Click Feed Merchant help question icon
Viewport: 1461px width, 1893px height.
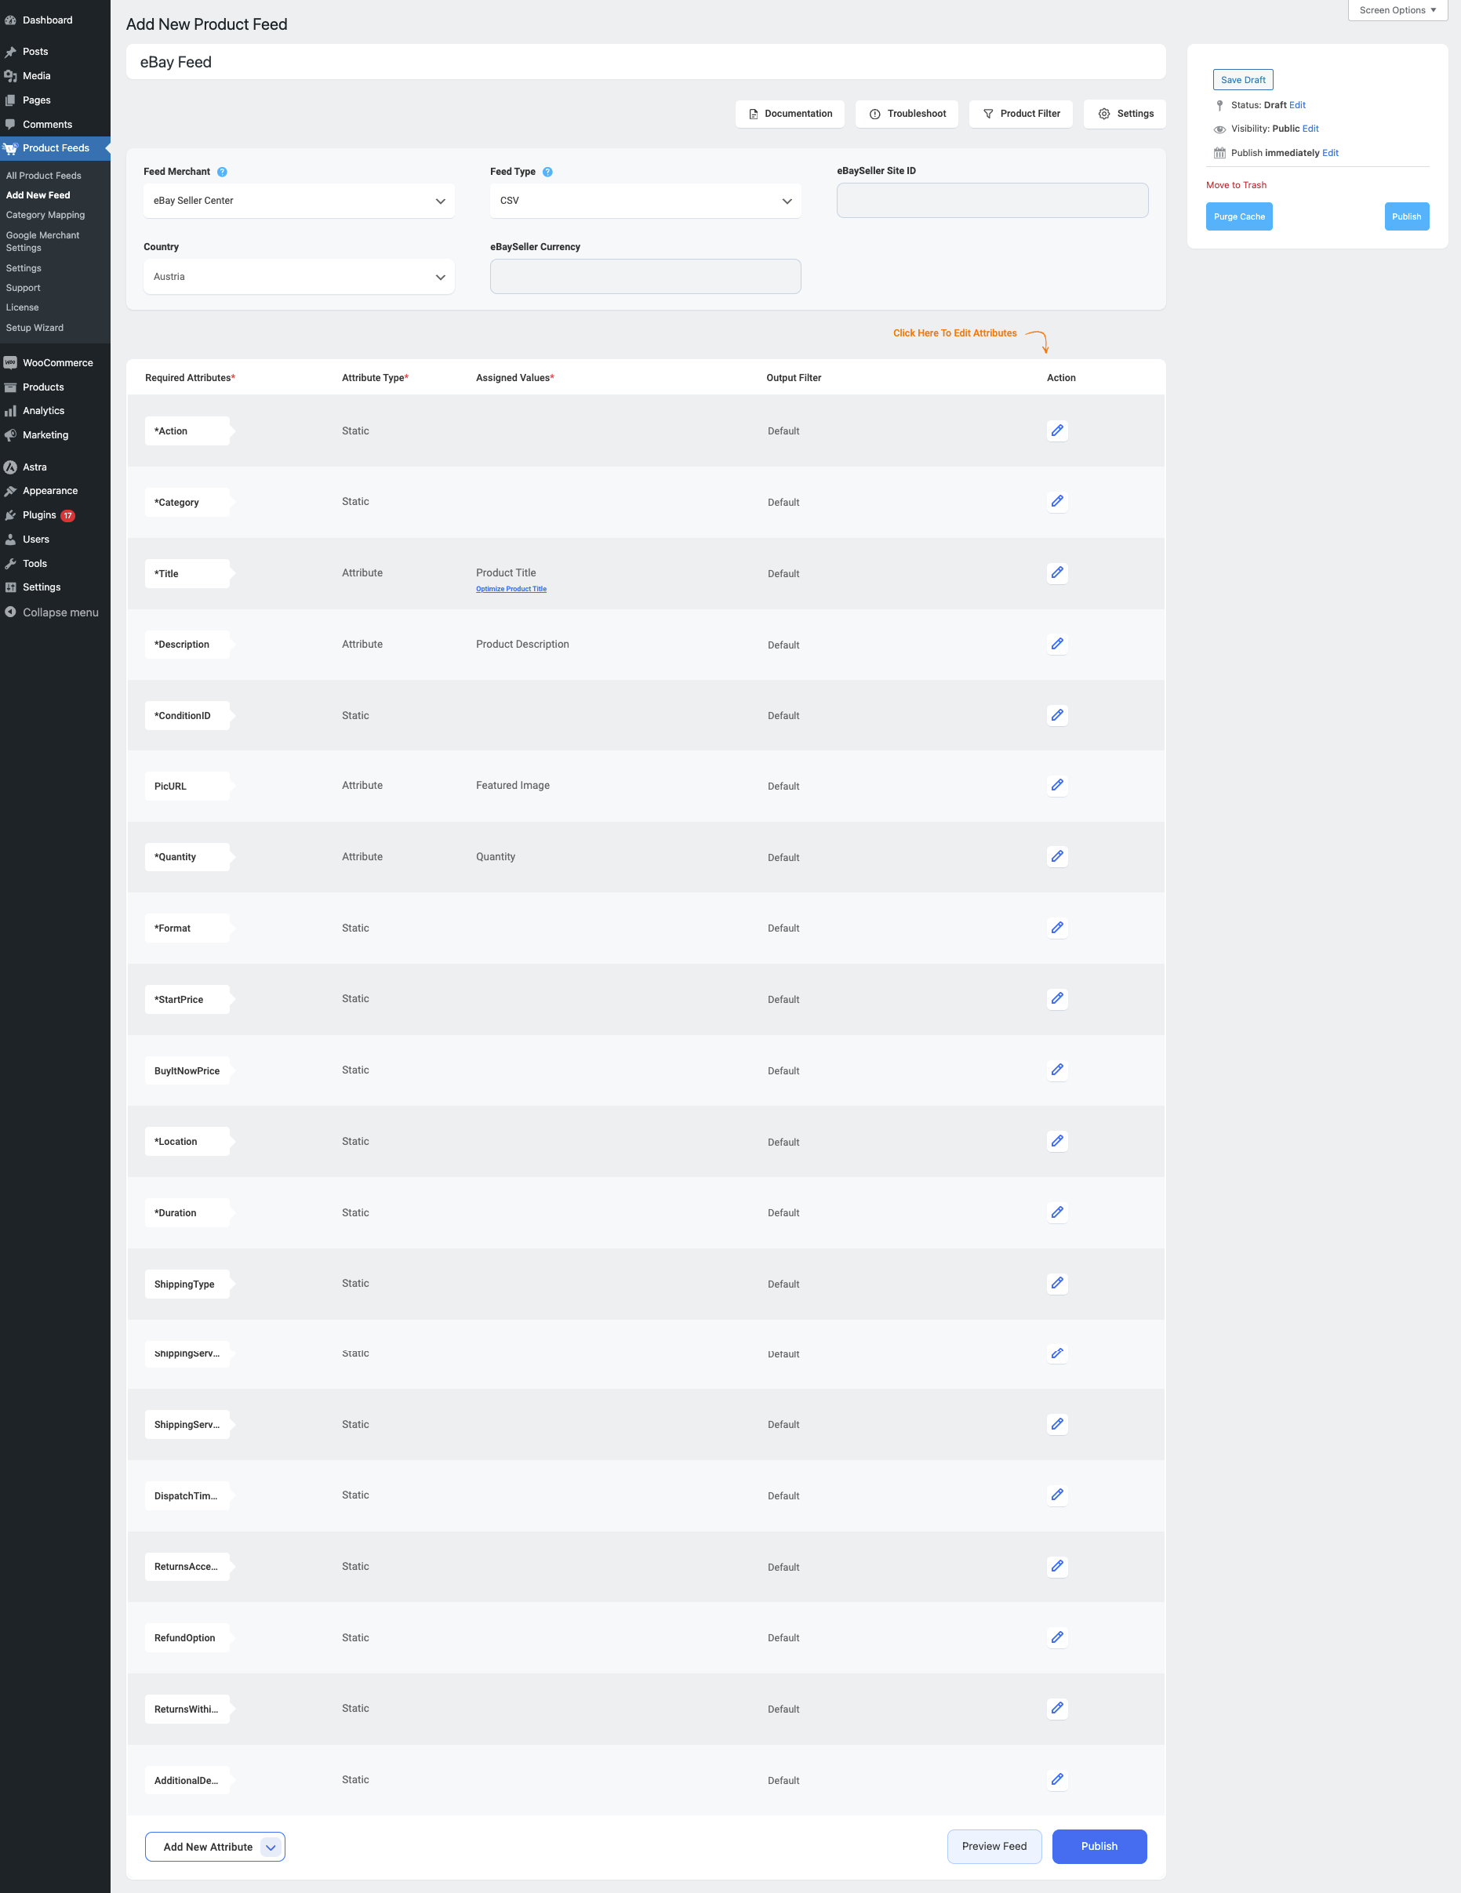coord(222,172)
